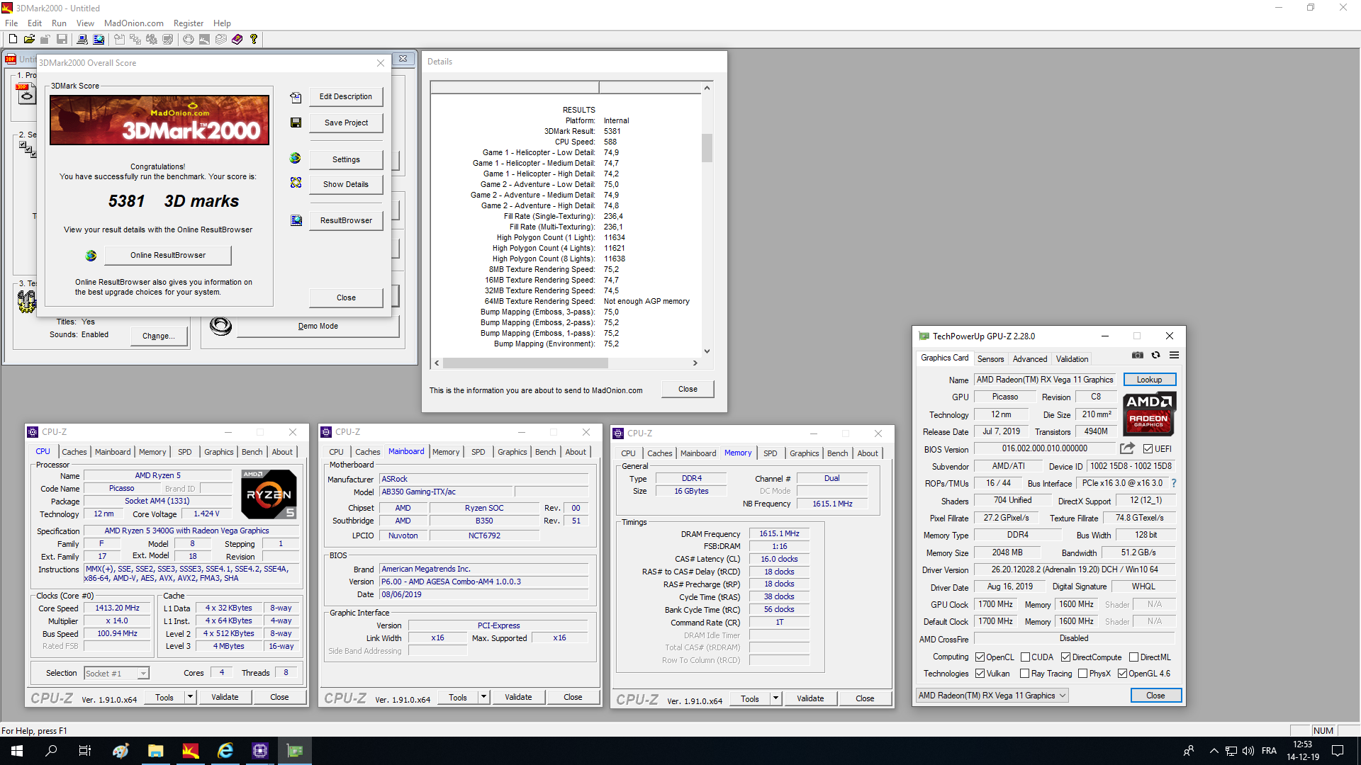Open the Windows notification center icon
The width and height of the screenshot is (1361, 765).
[x=1338, y=751]
